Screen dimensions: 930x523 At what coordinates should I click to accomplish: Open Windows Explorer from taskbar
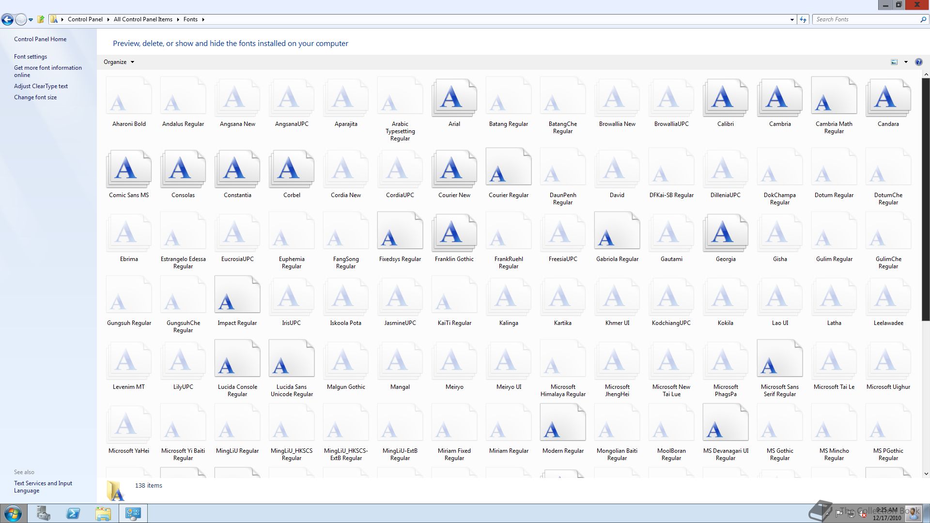pos(103,513)
